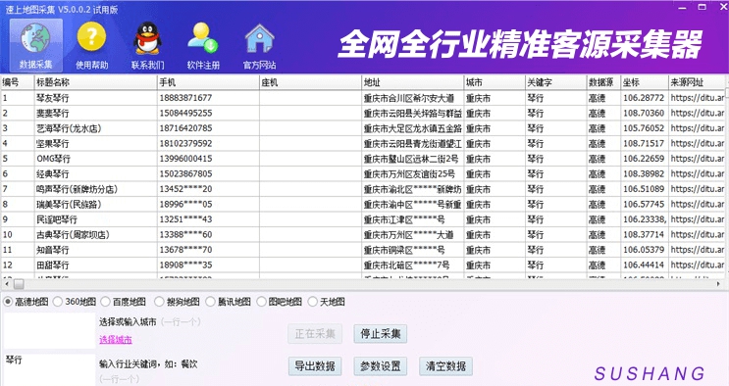
Task: Click coordinate value 106.28772
Action: 644,98
